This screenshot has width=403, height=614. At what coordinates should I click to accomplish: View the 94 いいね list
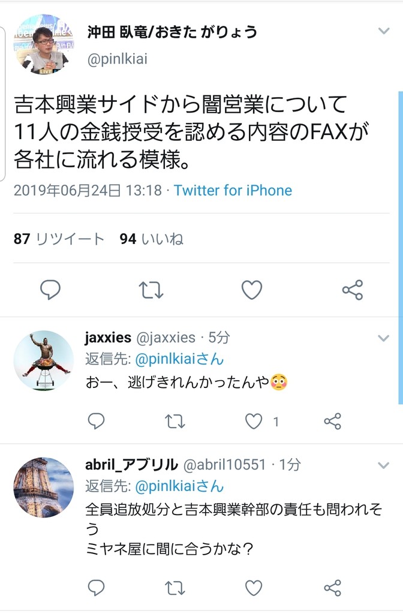pos(151,239)
